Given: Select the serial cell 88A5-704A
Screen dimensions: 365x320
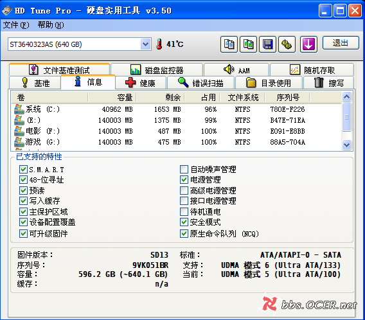Looking at the screenshot, I should (287, 142).
